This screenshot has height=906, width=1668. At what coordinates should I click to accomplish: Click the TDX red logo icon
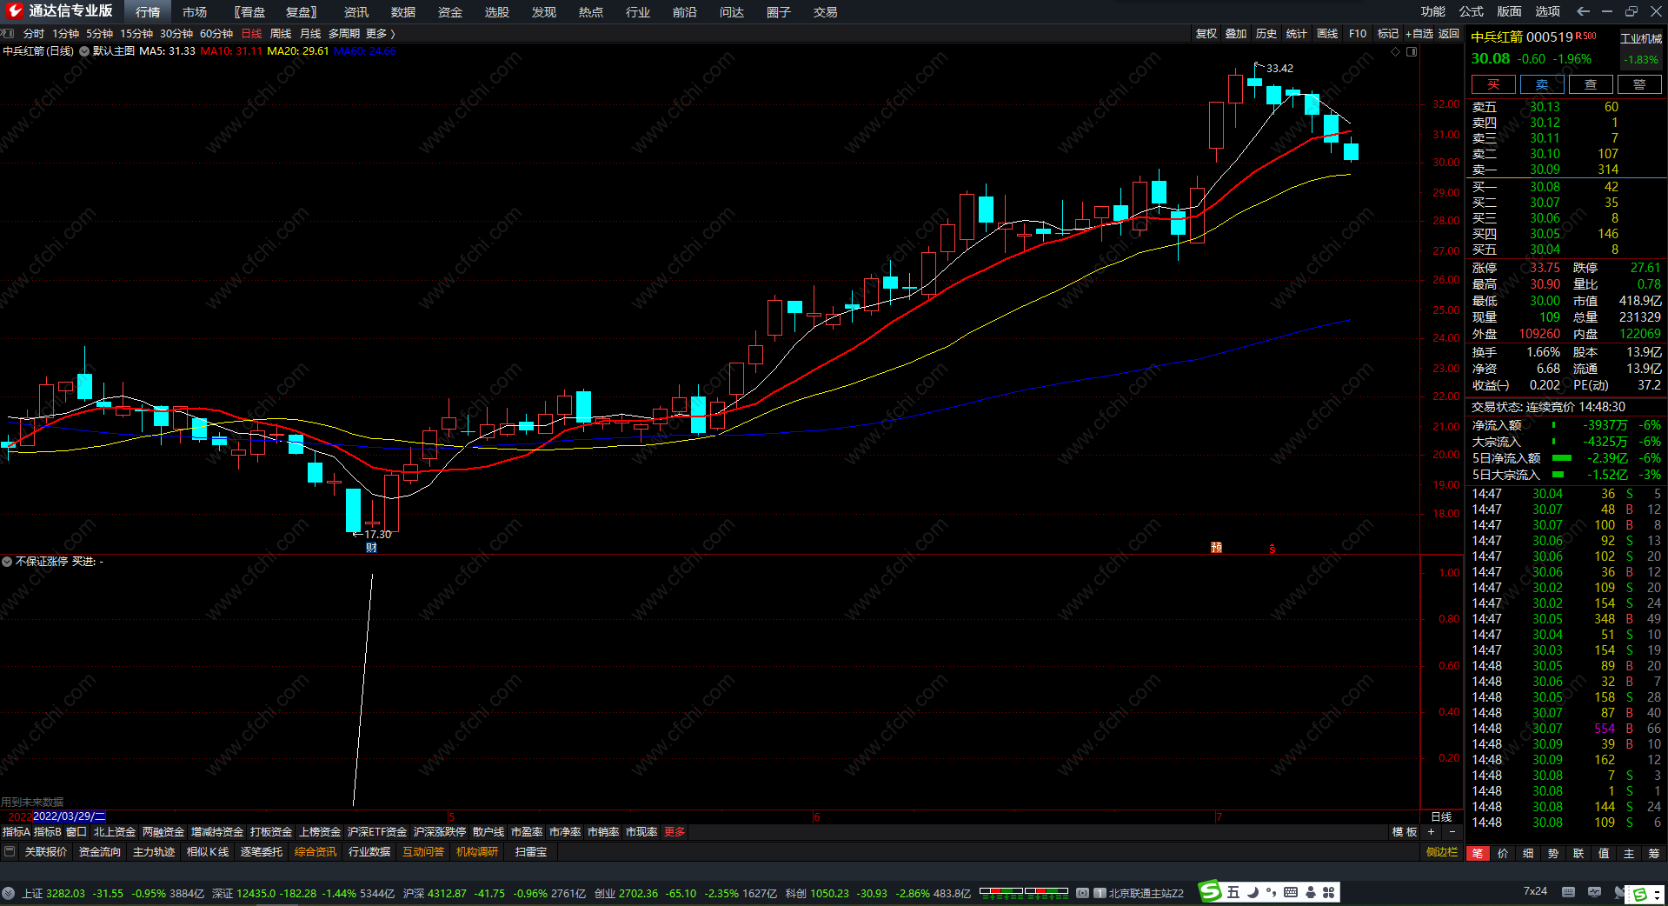pyautogui.click(x=14, y=11)
